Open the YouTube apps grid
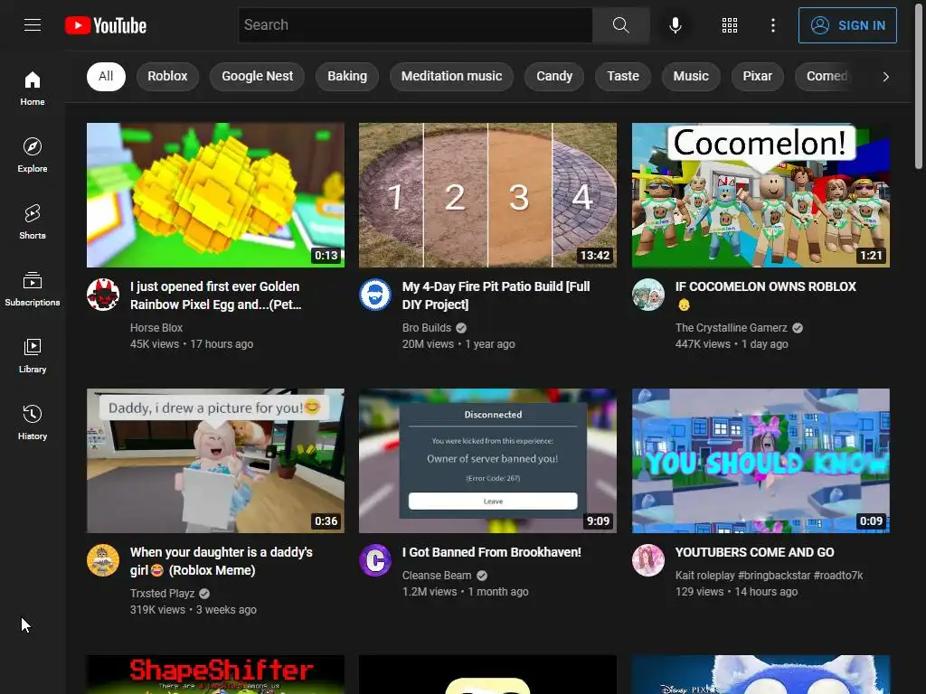 730,24
